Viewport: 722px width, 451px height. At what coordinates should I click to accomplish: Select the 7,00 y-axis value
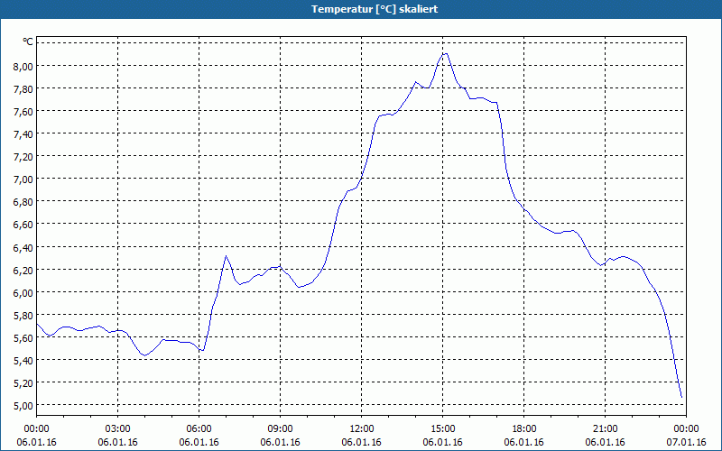[x=23, y=179]
